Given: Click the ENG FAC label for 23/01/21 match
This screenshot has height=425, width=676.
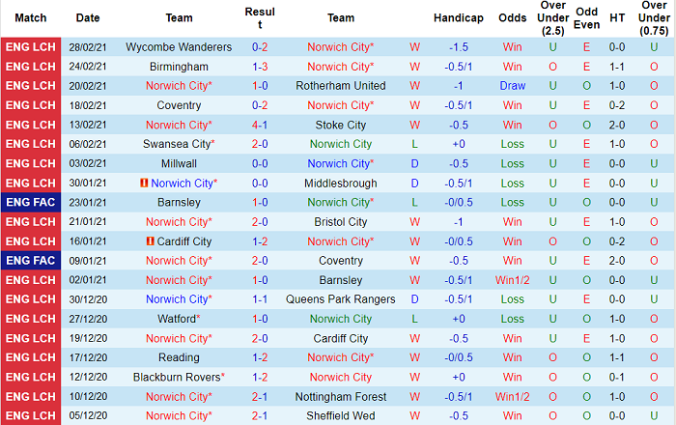Looking at the screenshot, I should click(x=31, y=202).
